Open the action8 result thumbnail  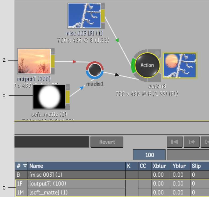tap(180, 65)
